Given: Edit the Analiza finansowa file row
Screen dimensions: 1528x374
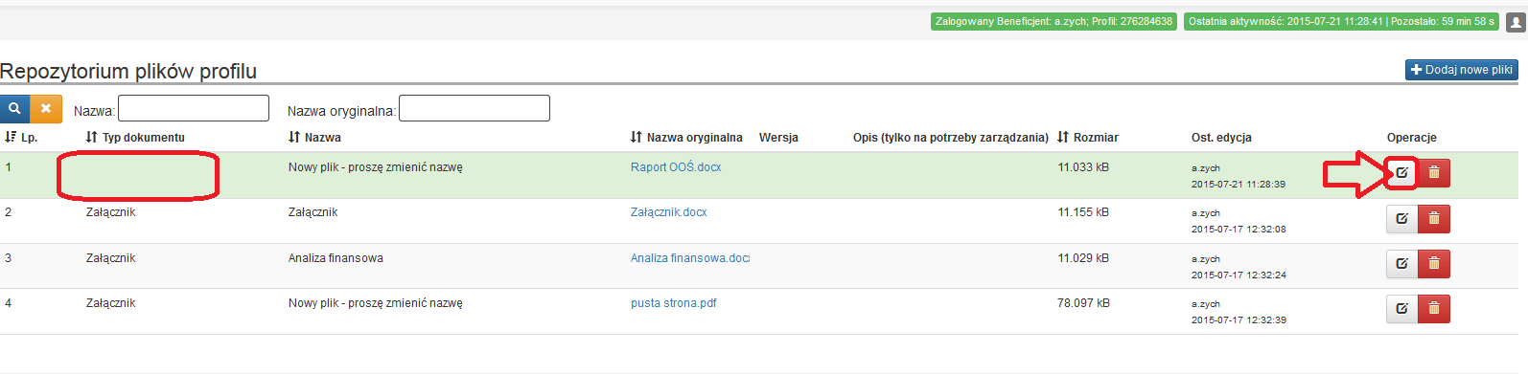Looking at the screenshot, I should click(x=1401, y=264).
